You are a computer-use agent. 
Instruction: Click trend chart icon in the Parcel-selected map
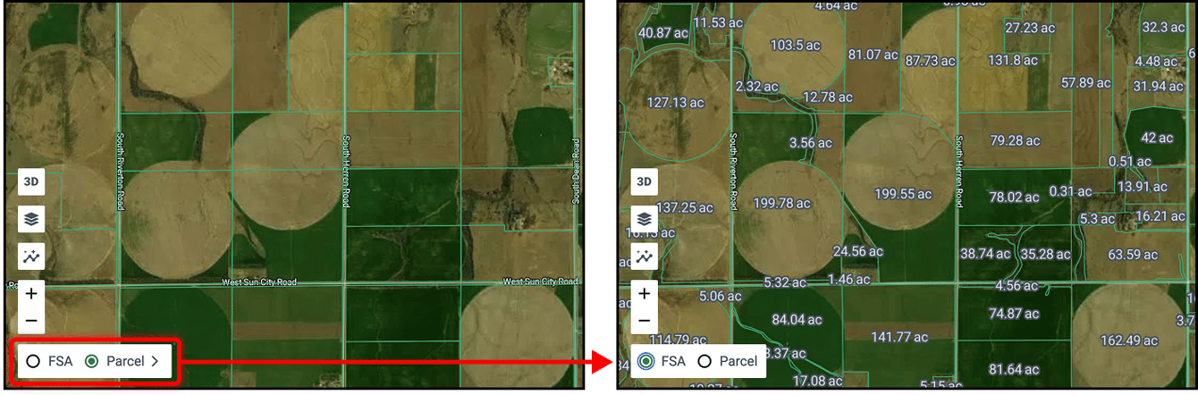click(31, 257)
